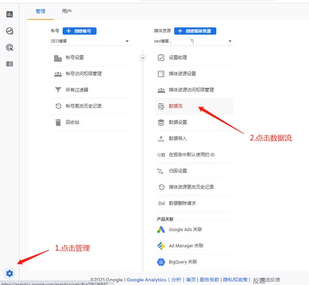Viewport: 309px width, 285px height.
Task: Click the Ad Manager logo icon
Action: point(161,245)
